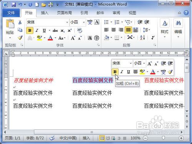Click the distributed alignment icon
Screen dimensions: 192x144
click(x=136, y=30)
